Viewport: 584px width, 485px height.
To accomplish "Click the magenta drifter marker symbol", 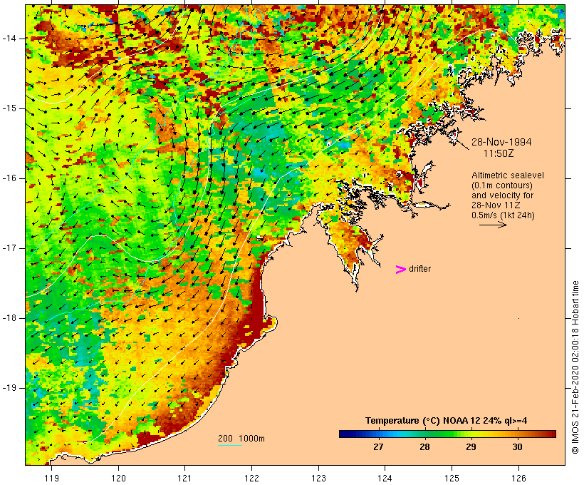I will pyautogui.click(x=400, y=270).
